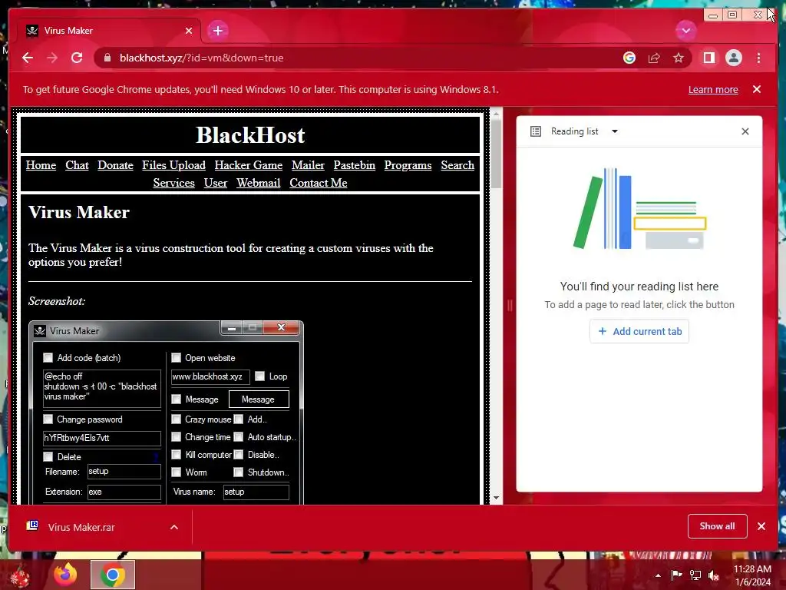Click Add current tab button

click(639, 332)
